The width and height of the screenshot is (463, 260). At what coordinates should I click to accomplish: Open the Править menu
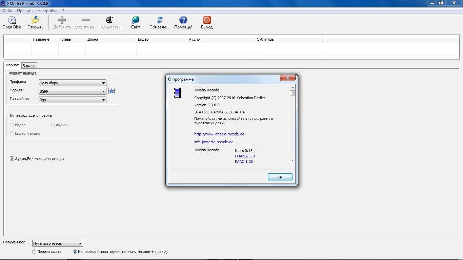[25, 11]
